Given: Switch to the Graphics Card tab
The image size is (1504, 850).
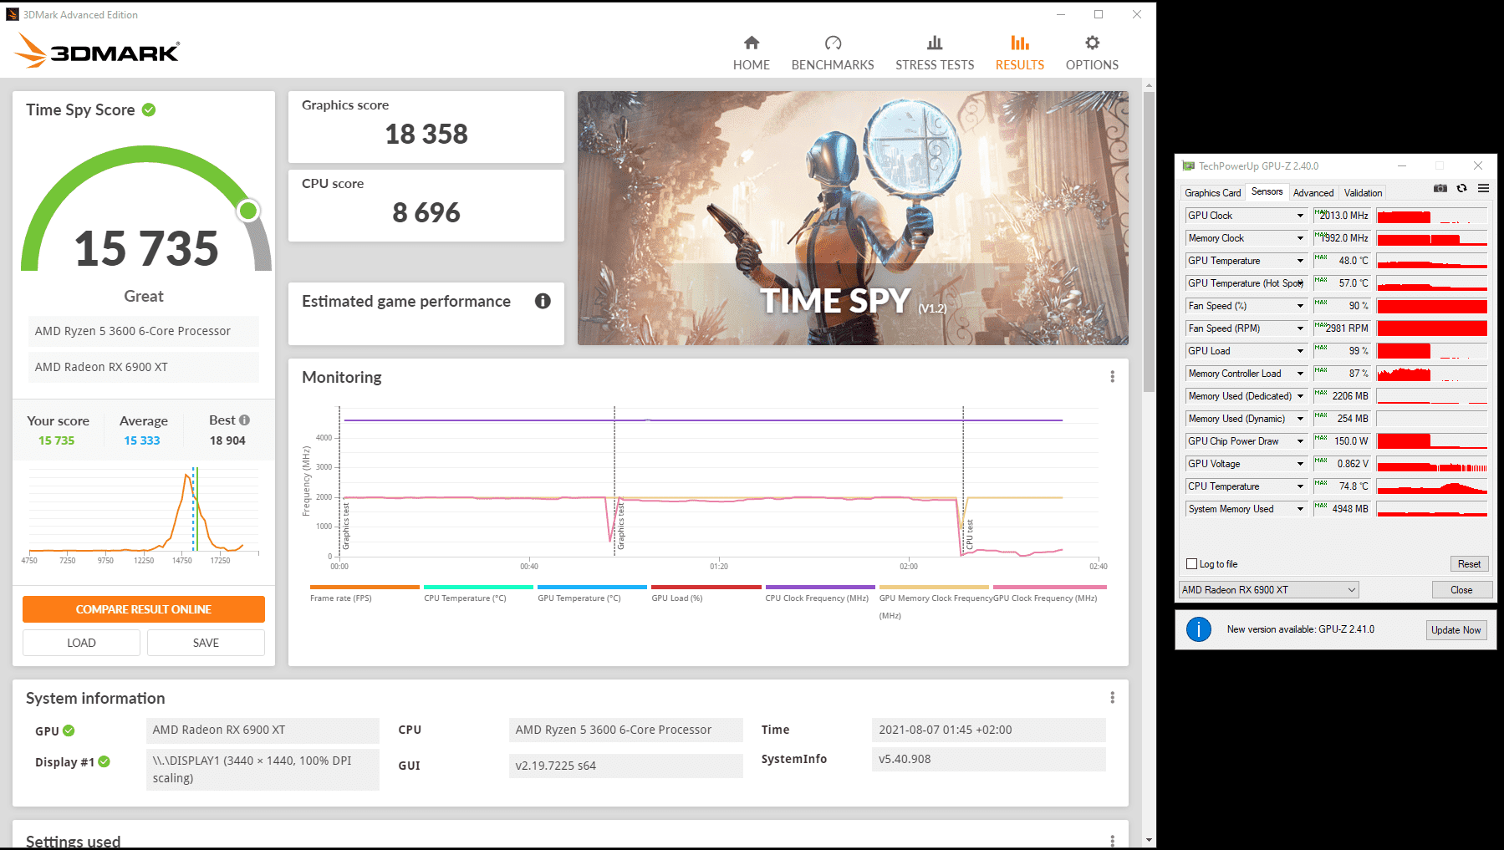Looking at the screenshot, I should (x=1212, y=193).
